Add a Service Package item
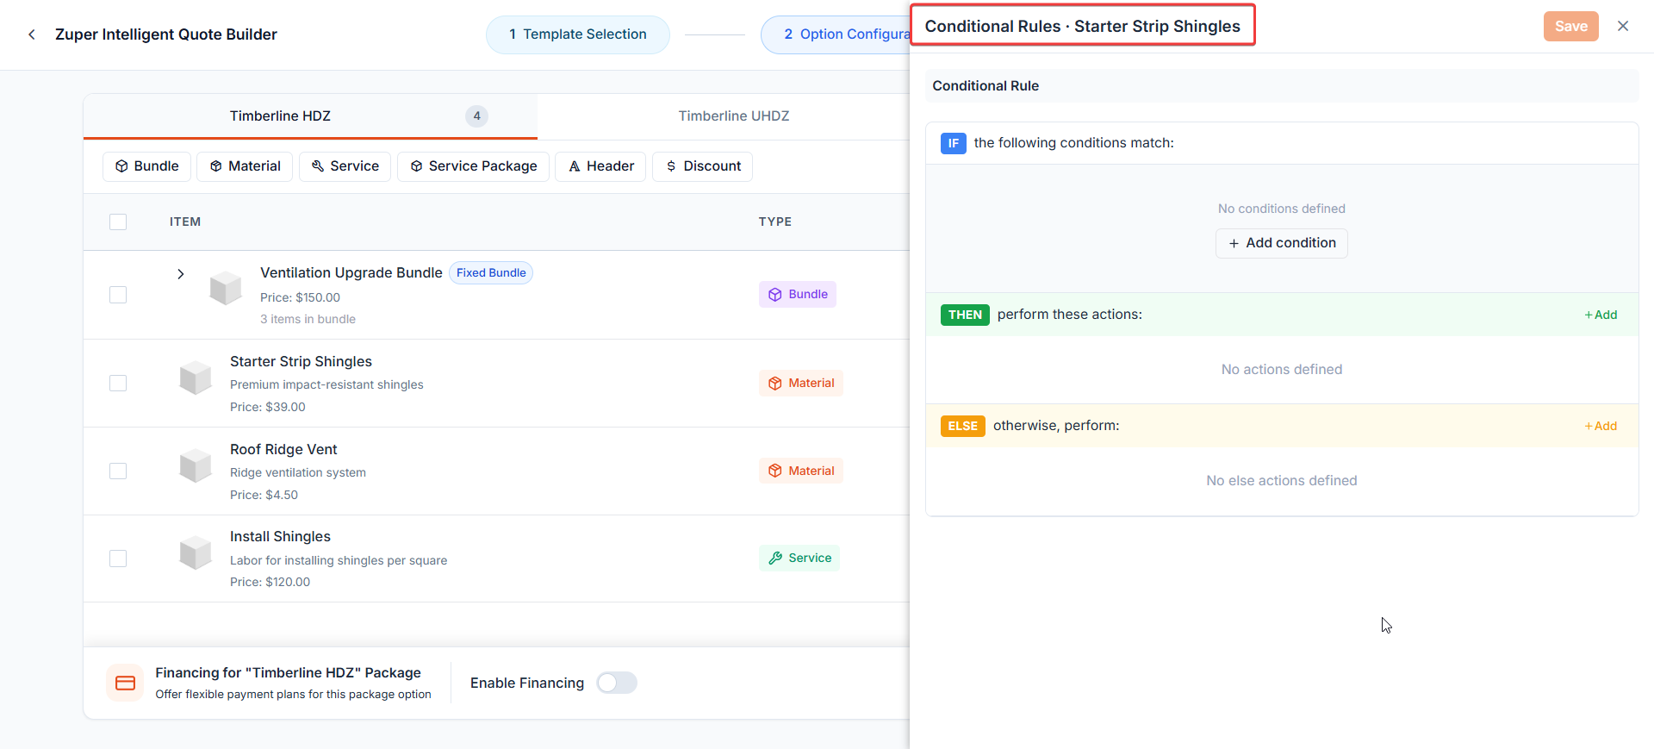 pos(473,166)
